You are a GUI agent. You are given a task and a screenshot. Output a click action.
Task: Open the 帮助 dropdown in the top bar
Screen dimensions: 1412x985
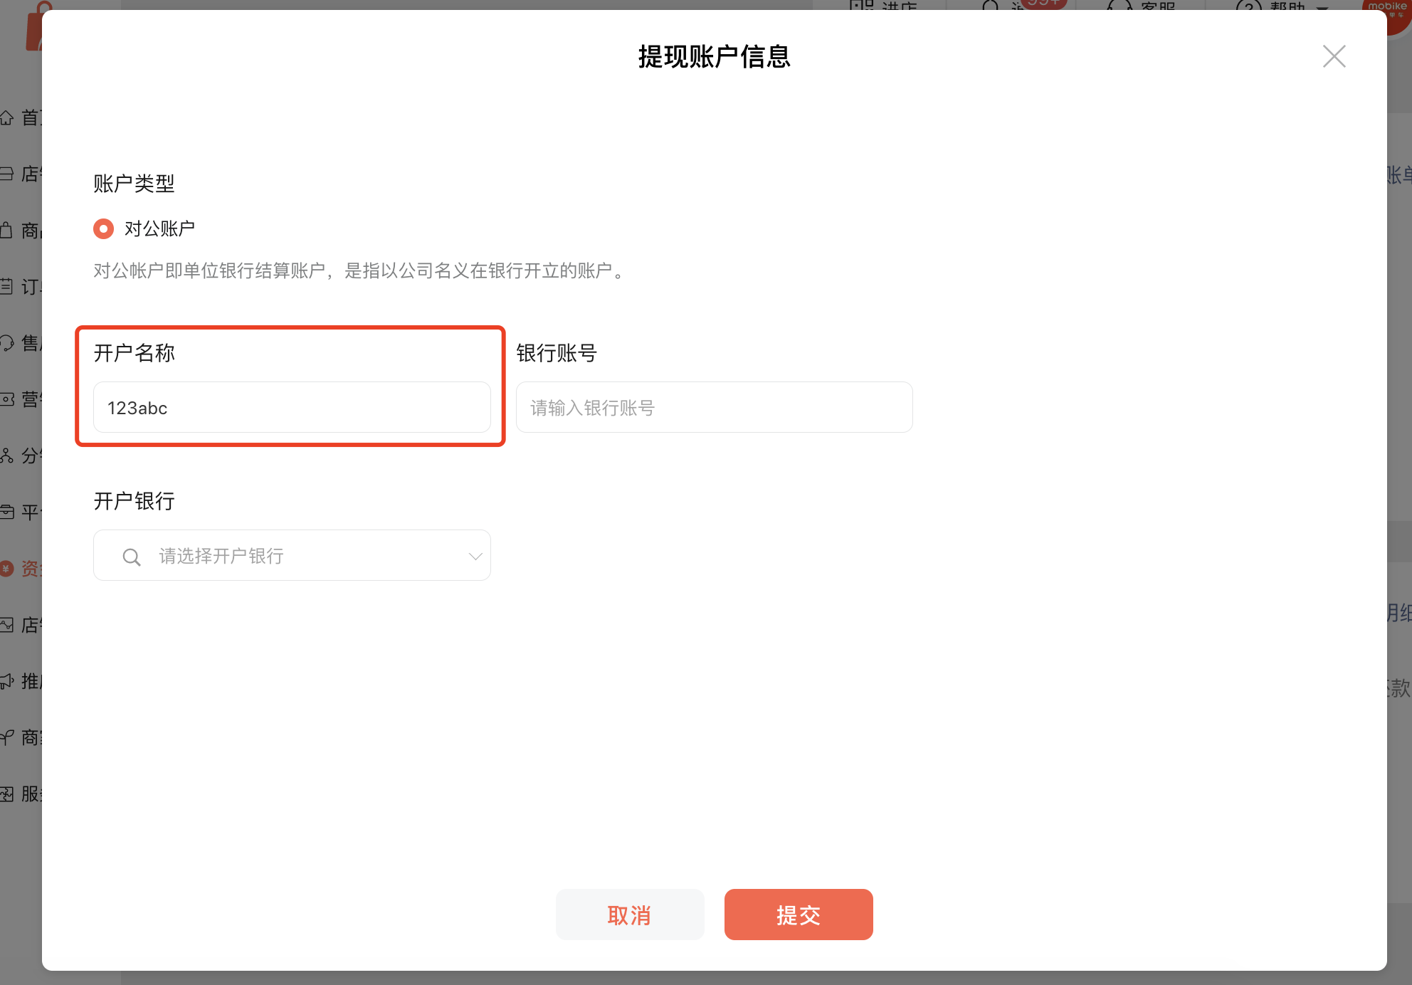tap(1288, 6)
